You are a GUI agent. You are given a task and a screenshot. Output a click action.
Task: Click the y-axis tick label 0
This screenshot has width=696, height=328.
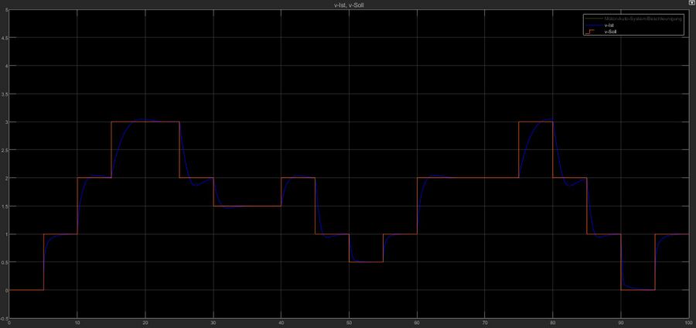pyautogui.click(x=5, y=290)
